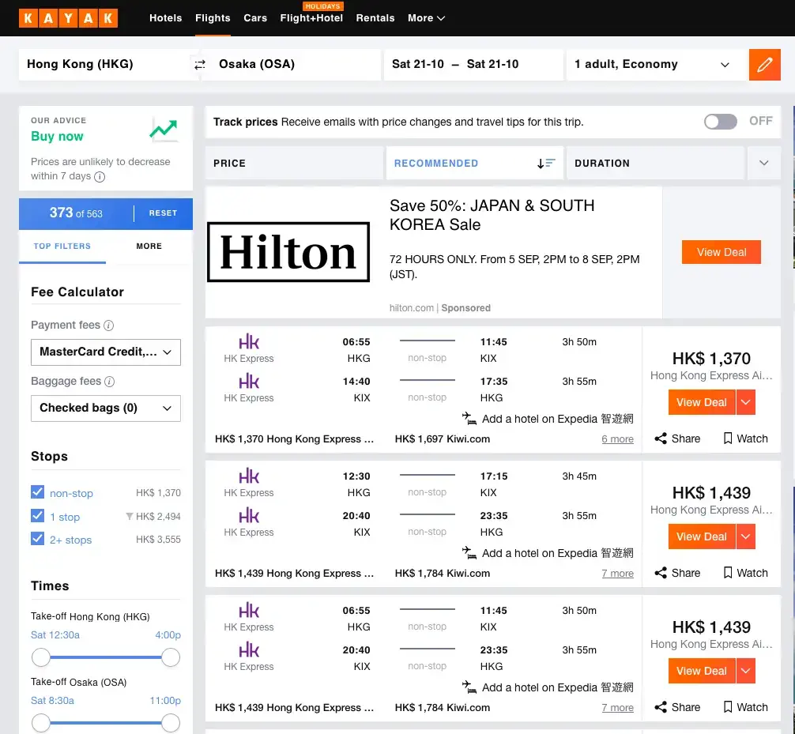Open the Flights navigation item
This screenshot has height=734, width=795.
click(213, 18)
